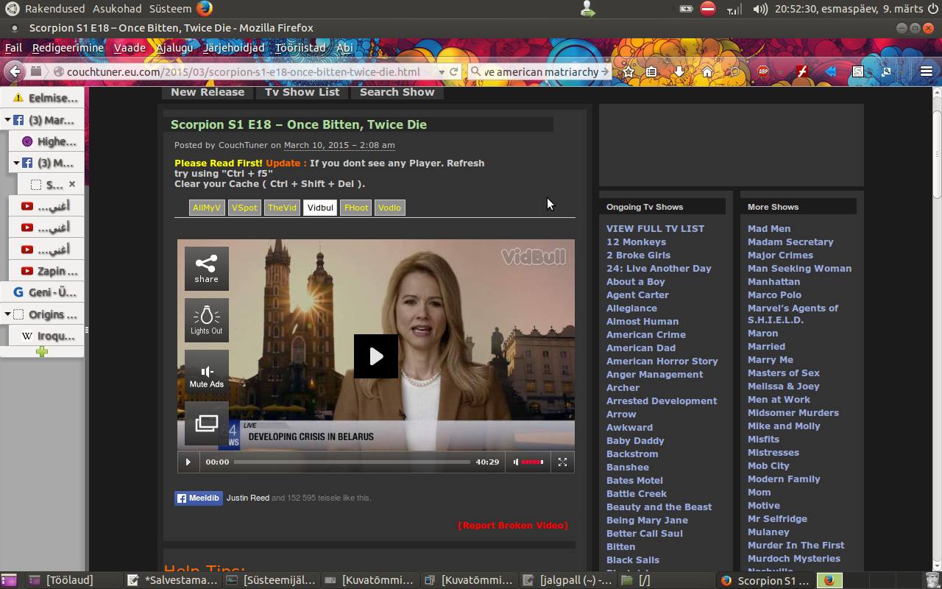
Task: Open the Ajalugu menu
Action: coord(174,48)
